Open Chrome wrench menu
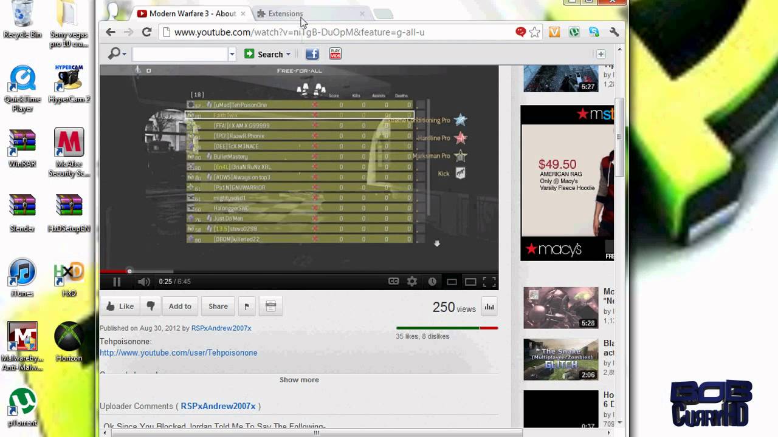Screen dimensions: 778x437 (x=614, y=32)
